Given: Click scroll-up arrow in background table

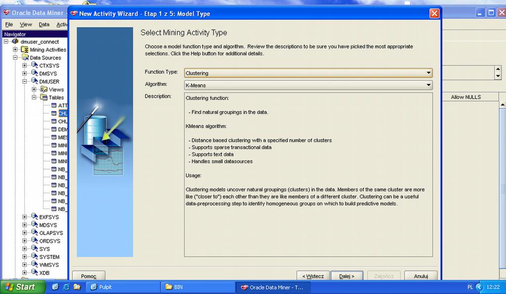Looking at the screenshot, I should tap(503, 105).
